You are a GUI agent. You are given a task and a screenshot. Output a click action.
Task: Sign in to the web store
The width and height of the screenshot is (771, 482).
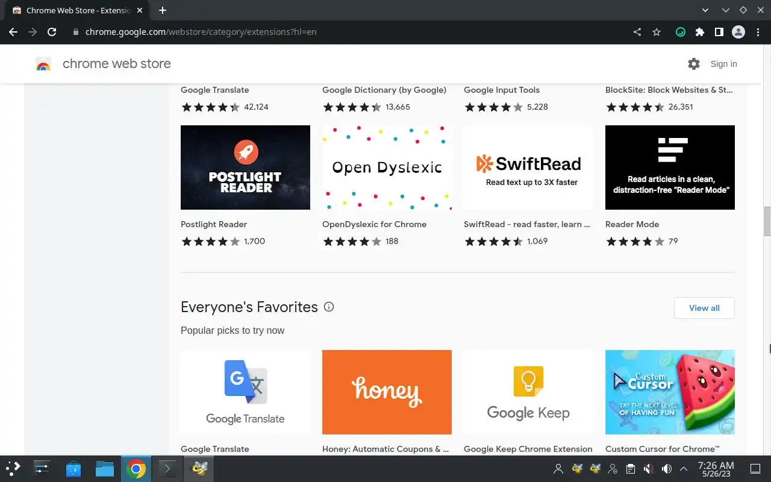click(x=723, y=64)
